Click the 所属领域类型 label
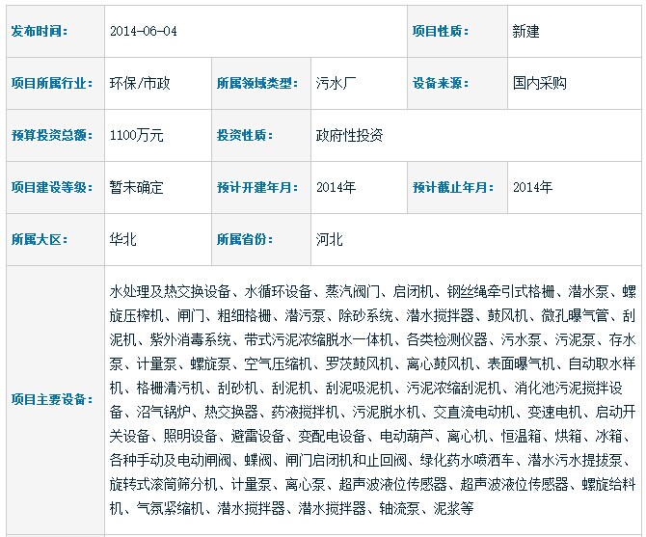This screenshot has height=537, width=646. coord(257,83)
